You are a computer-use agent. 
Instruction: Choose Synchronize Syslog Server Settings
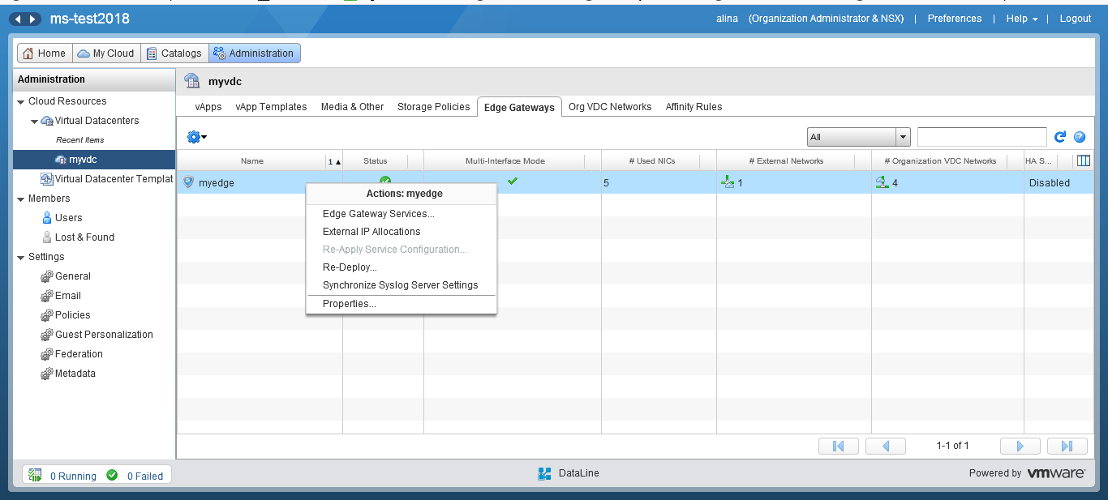401,285
